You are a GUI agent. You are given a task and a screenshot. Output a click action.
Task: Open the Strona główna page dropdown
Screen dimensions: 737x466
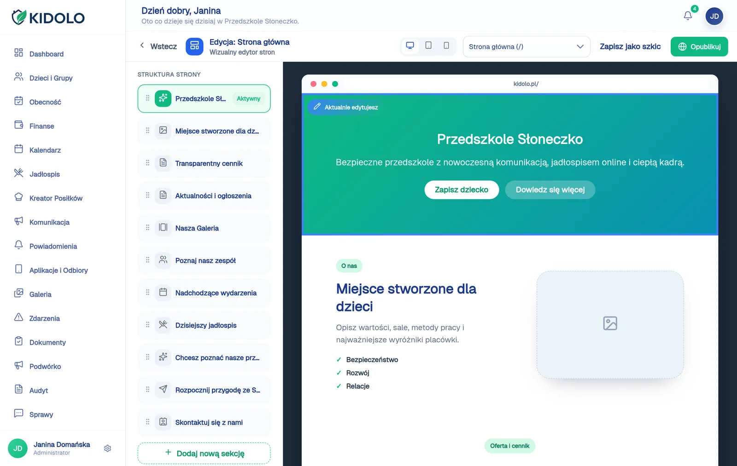click(526, 46)
